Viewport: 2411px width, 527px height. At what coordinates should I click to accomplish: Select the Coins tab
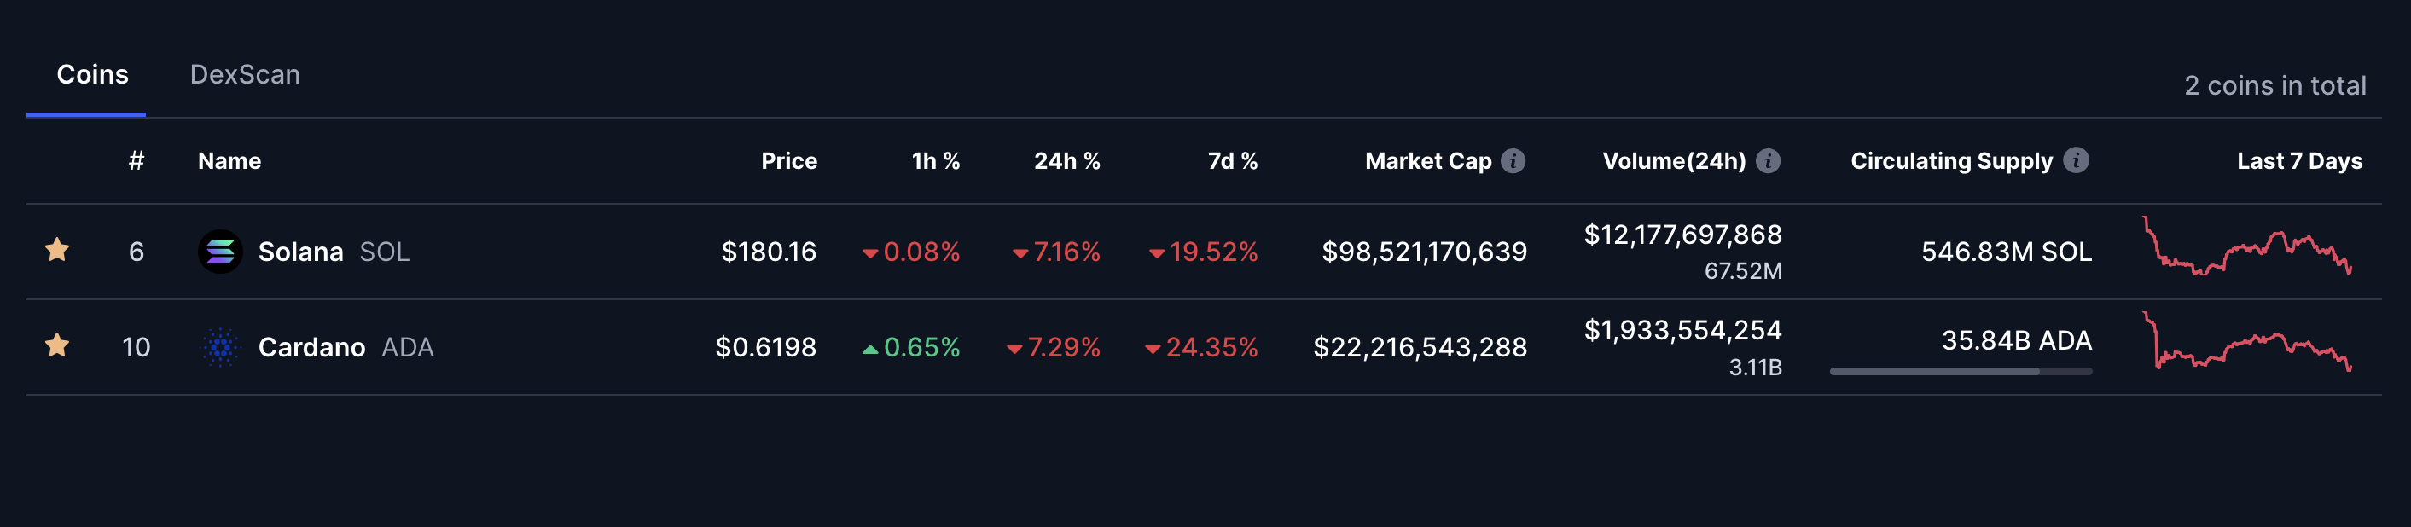tap(92, 75)
